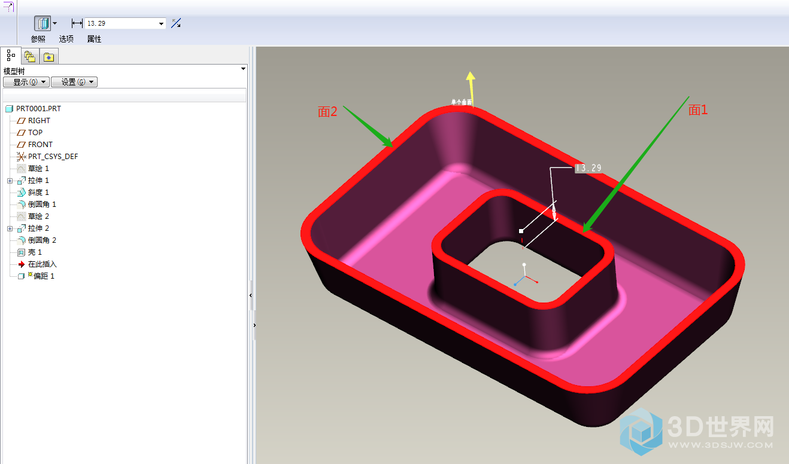This screenshot has width=789, height=464.
Task: Click the 倒圆角 1 round icon
Action: click(22, 204)
